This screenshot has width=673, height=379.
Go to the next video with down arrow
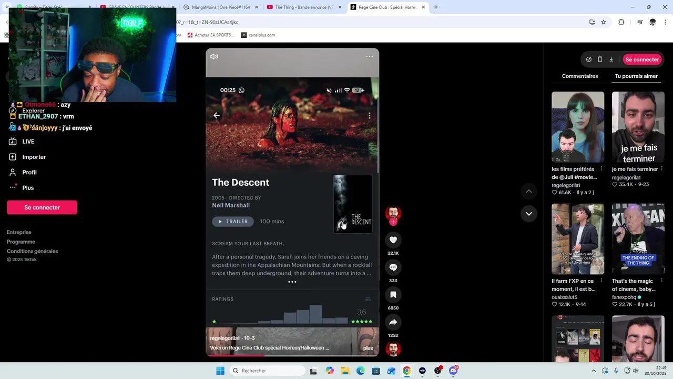(529, 214)
